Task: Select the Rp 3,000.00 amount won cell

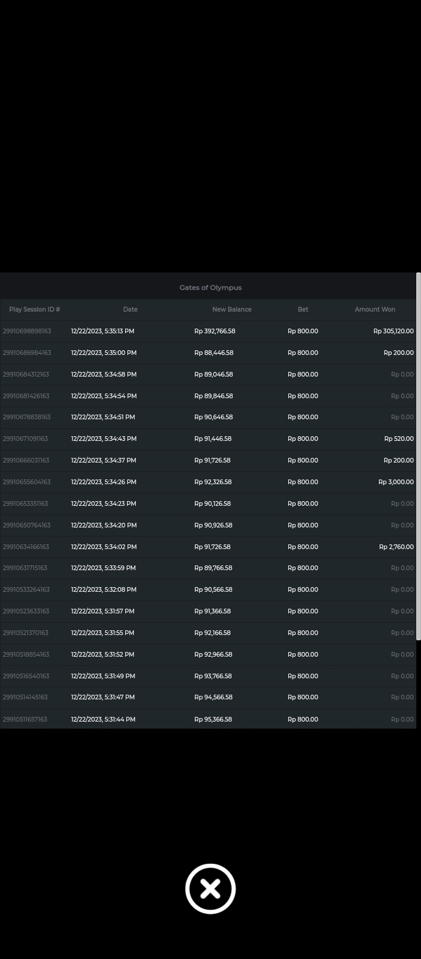Action: point(396,482)
